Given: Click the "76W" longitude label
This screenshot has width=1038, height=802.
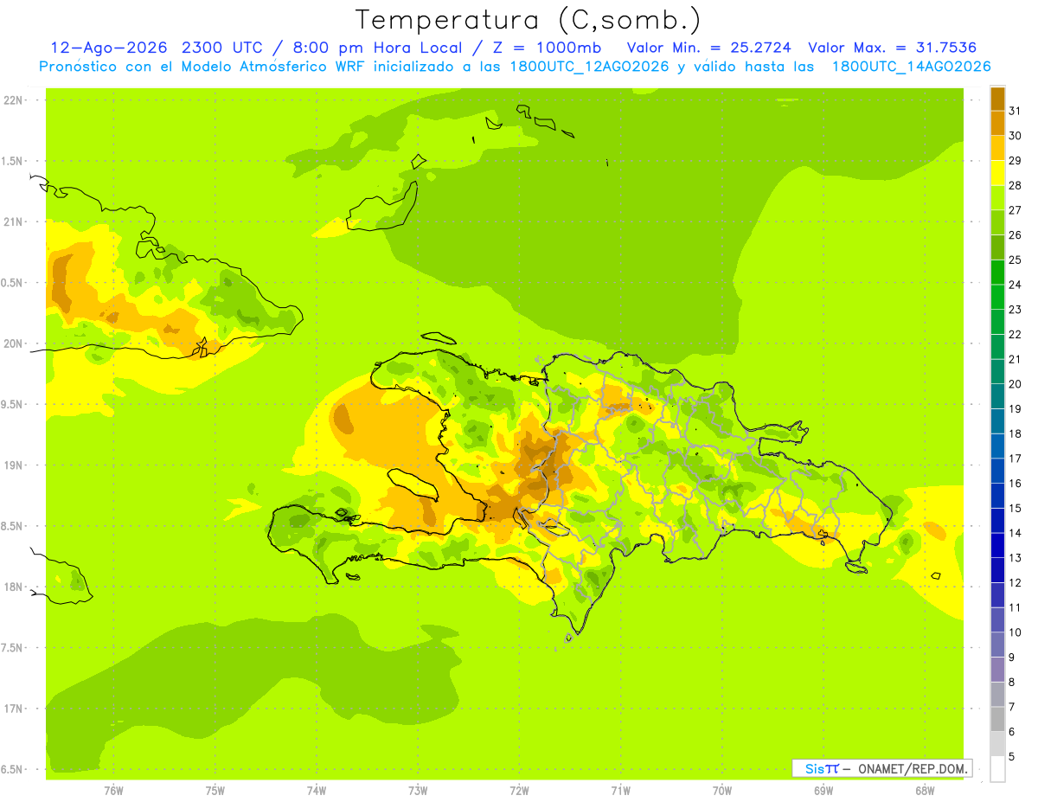Looking at the screenshot, I should click(113, 790).
